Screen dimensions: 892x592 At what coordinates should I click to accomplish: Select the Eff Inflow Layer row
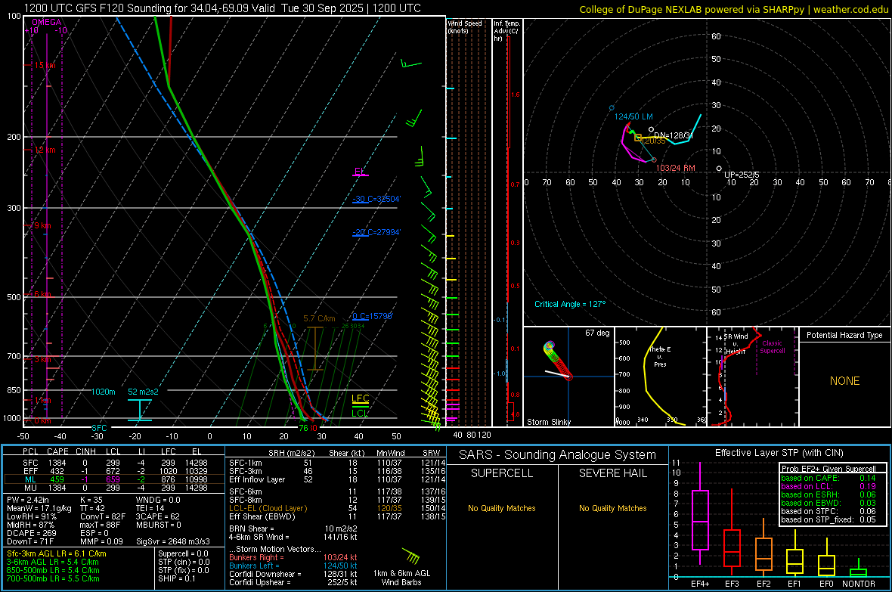pos(338,479)
